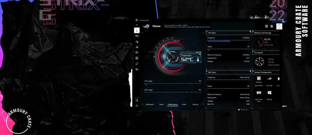Click the 1105mV voltage value
Screen dimensions: 312x135
pyautogui.click(x=246, y=61)
